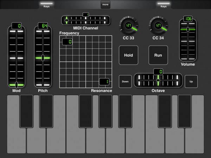The height and width of the screenshot is (158, 211).
Task: Shift the octave Up
Action: [x=191, y=81]
